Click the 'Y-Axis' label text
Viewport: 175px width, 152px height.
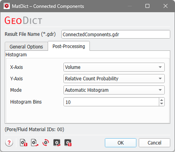coord(17,79)
